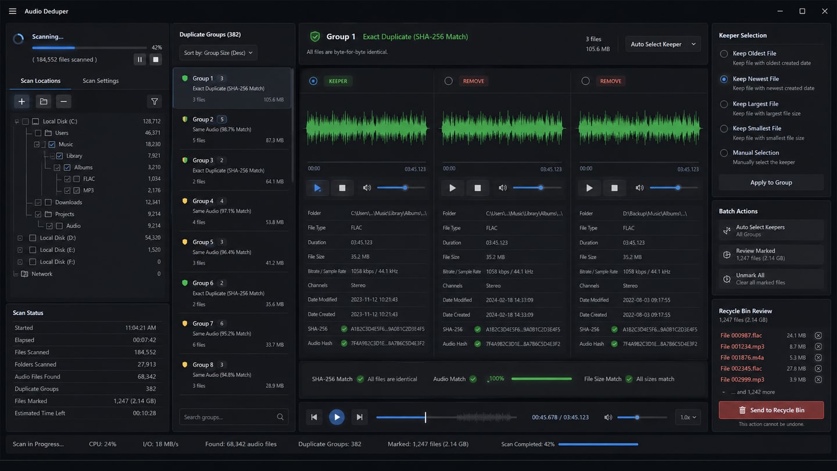Screen dimensions: 837x471
Task: Mark third file as keeper radio
Action: pyautogui.click(x=585, y=81)
